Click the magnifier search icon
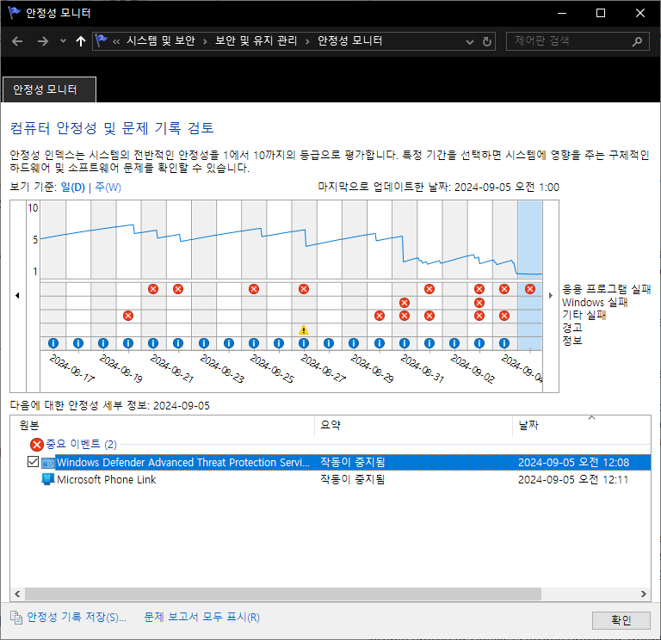 [637, 41]
